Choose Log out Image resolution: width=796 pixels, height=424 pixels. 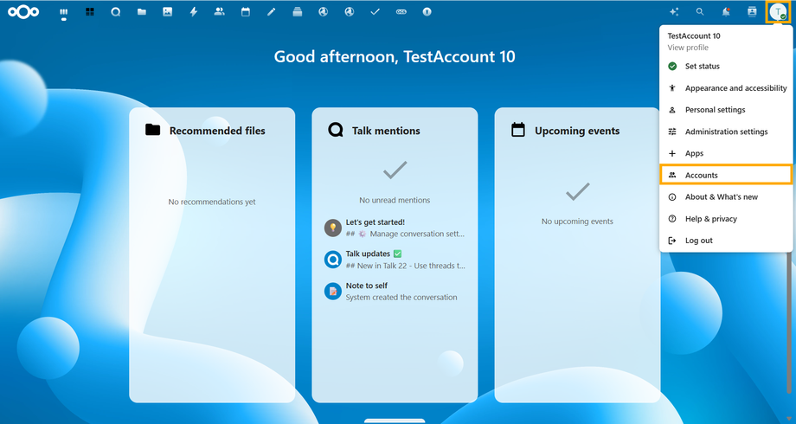point(726,241)
